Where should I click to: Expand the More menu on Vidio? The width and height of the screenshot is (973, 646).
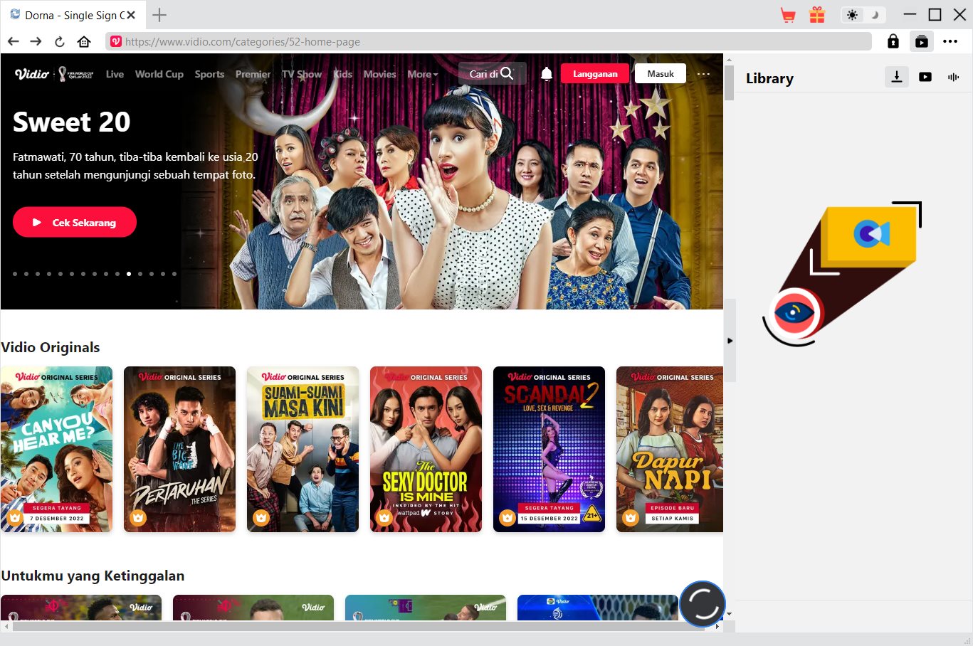pos(422,74)
